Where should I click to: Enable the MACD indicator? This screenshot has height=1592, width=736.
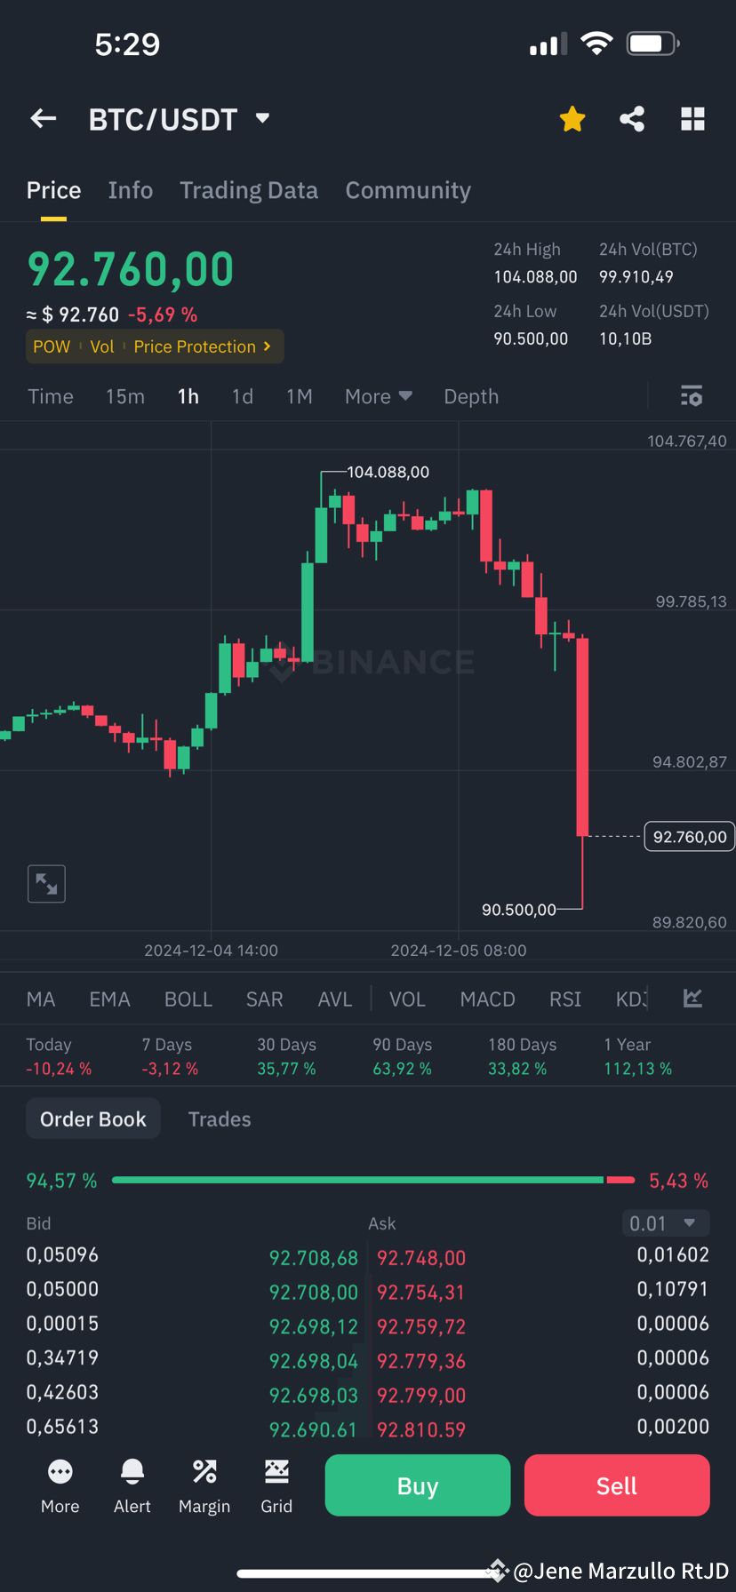point(487,999)
